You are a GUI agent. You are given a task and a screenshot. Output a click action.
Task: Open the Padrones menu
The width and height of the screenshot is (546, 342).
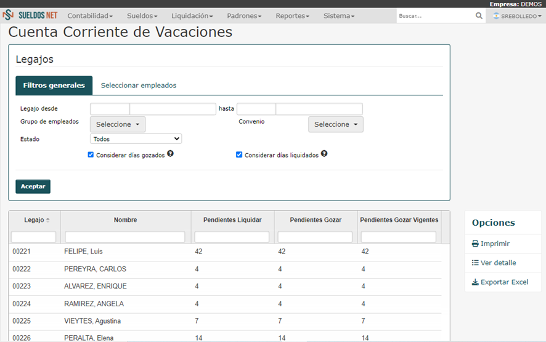tap(244, 15)
